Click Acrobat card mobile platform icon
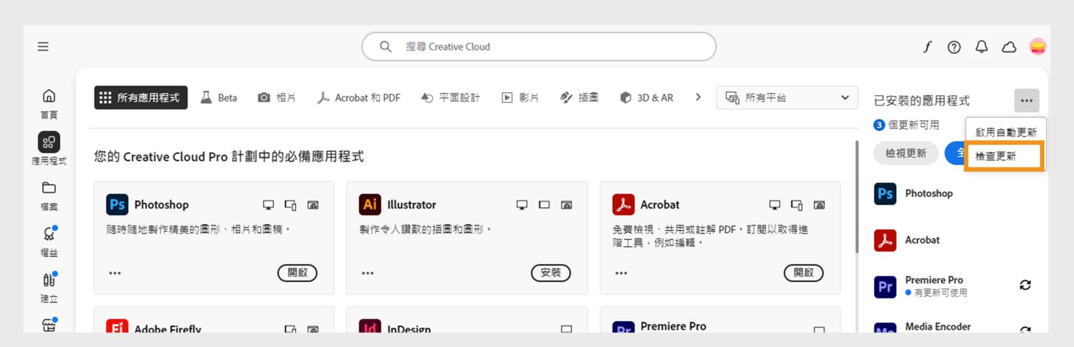 [797, 205]
